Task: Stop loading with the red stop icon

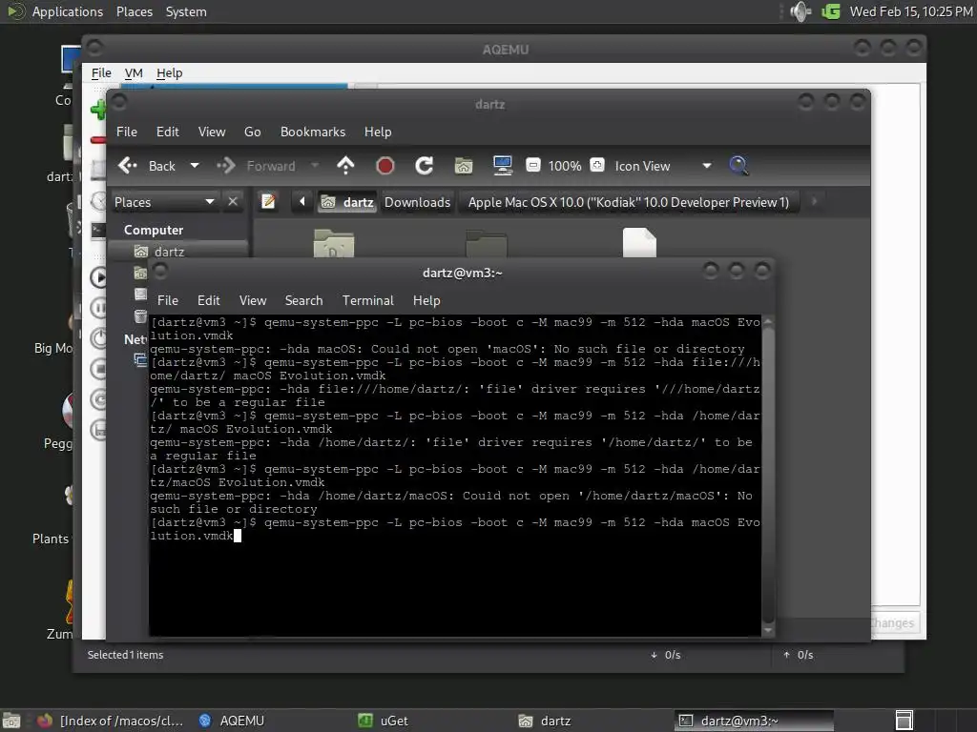Action: pyautogui.click(x=385, y=166)
